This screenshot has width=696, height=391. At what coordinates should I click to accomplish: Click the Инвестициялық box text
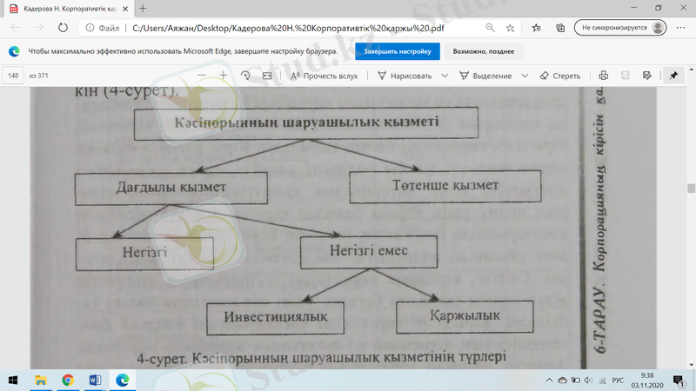tap(275, 317)
